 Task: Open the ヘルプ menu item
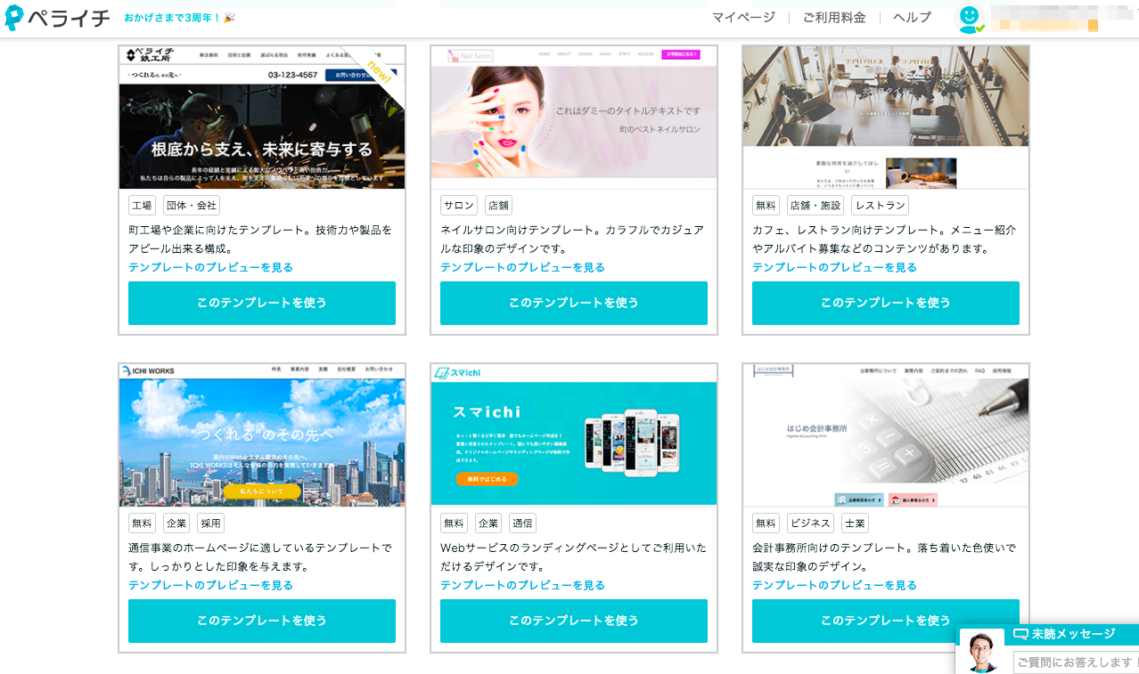coord(912,18)
